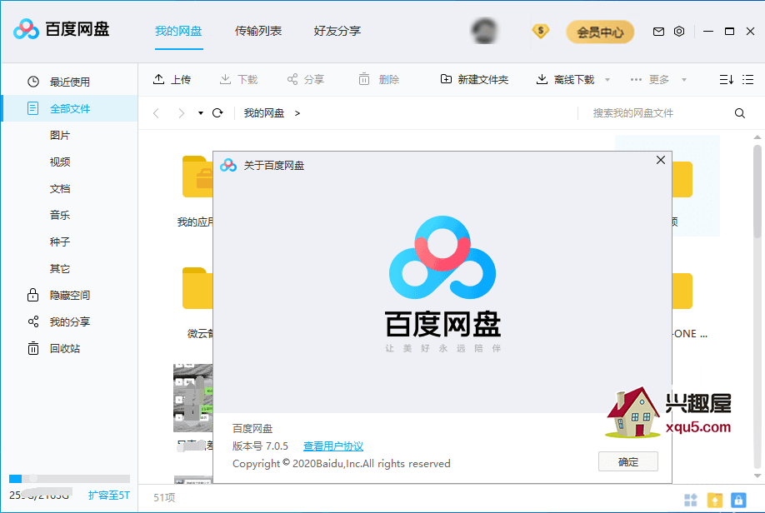Open the 会员中心 button
The height and width of the screenshot is (513, 765).
[x=600, y=32]
